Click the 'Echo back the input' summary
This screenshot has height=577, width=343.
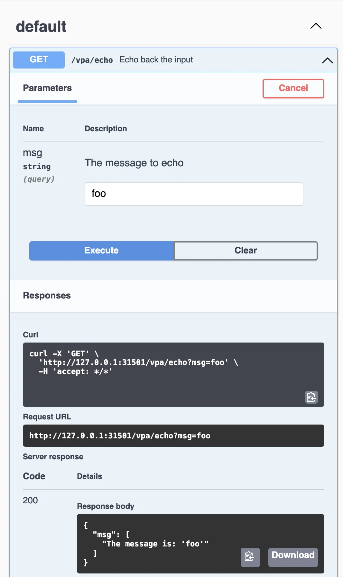point(156,60)
